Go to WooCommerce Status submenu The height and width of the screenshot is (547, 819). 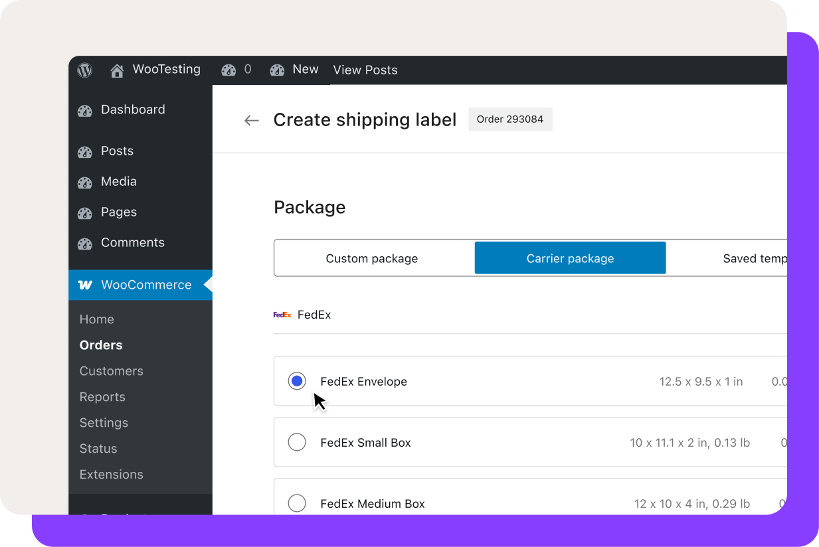[x=98, y=449]
